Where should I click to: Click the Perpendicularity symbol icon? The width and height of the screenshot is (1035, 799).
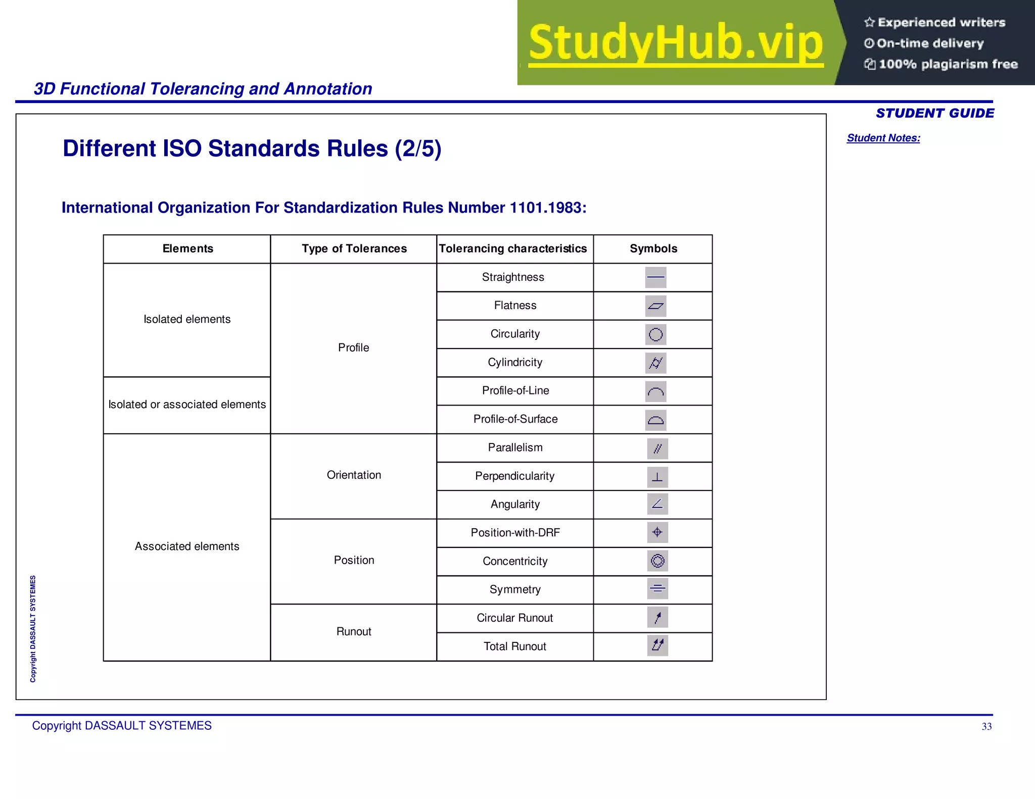coord(657,477)
